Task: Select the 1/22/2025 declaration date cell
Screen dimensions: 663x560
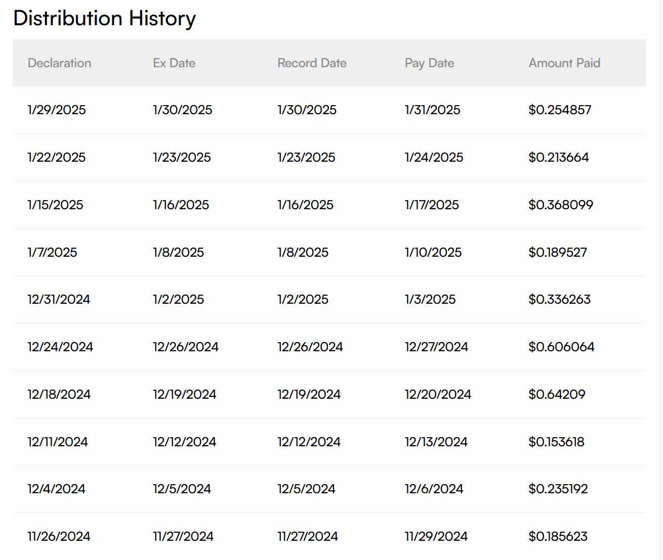Action: 57,157
